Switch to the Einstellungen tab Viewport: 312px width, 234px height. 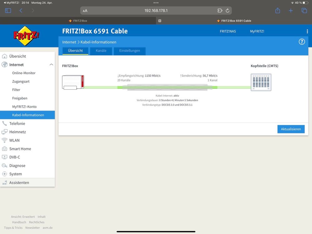click(130, 51)
